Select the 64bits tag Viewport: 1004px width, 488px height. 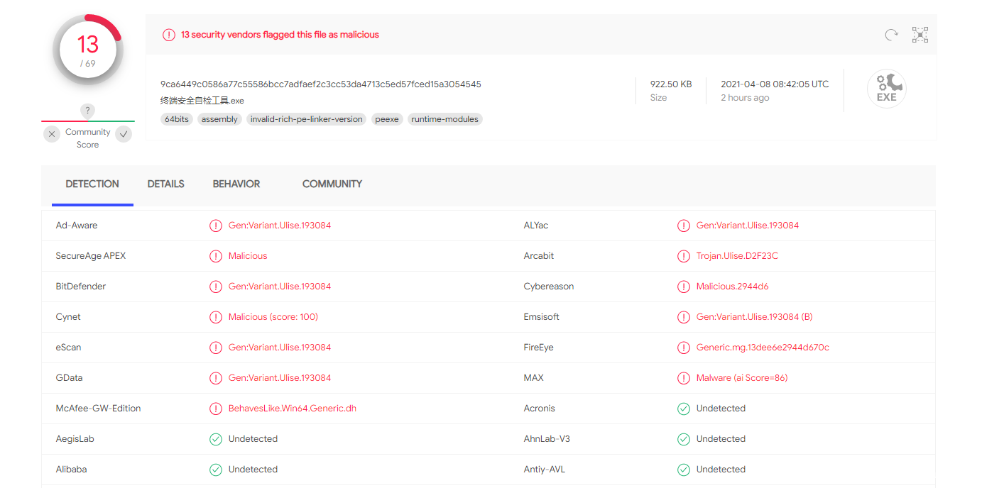(177, 119)
